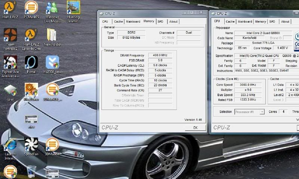Screen dimensions: 299x179
Task: Open the SpeedFan desktop shortcut
Action: [31, 147]
